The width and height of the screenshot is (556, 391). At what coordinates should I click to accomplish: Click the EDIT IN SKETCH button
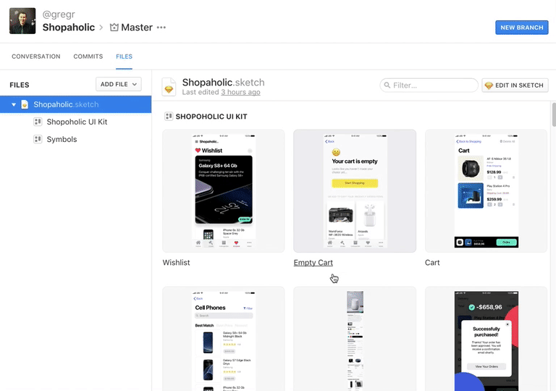pyautogui.click(x=515, y=85)
